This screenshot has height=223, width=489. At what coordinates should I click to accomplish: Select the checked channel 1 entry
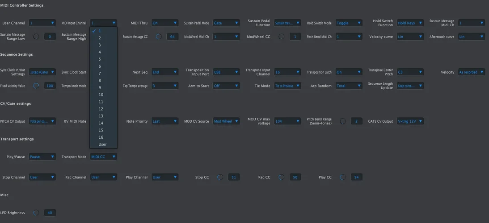pyautogui.click(x=104, y=31)
